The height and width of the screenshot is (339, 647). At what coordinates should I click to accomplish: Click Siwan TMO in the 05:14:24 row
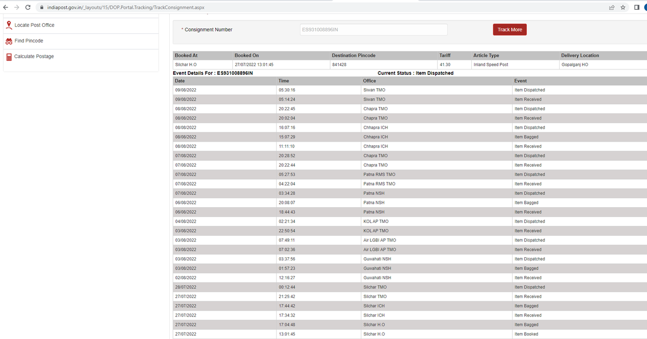click(374, 100)
